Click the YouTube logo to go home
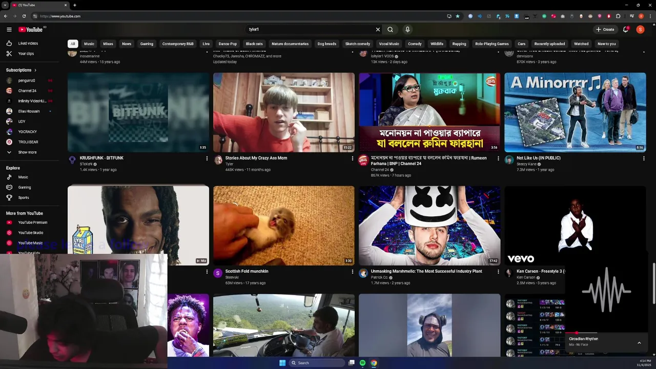The width and height of the screenshot is (656, 369). [x=31, y=30]
